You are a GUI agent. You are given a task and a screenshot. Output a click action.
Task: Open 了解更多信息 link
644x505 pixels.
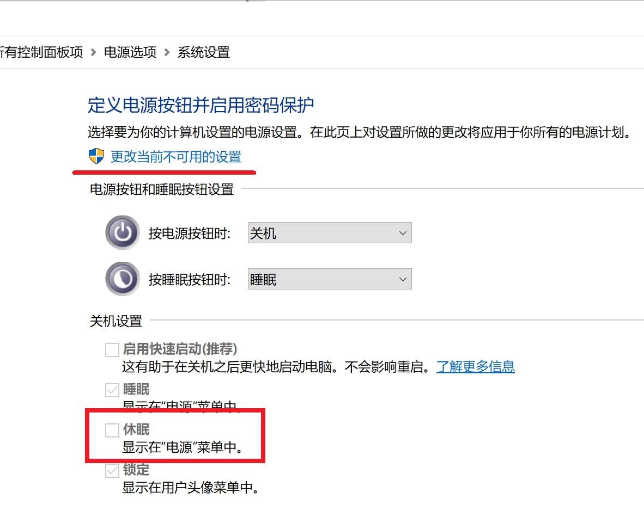[x=475, y=366]
